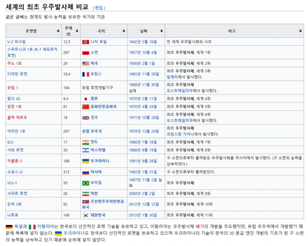The width and height of the screenshot is (308, 246).
Task: Click the South Korean flag icon next to 대한민국
Action: tap(86, 215)
